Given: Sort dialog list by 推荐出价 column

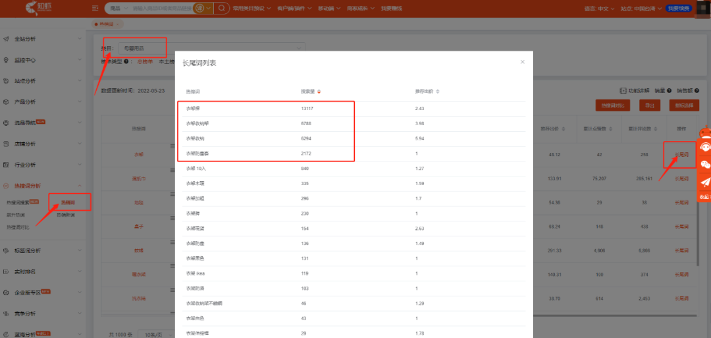Looking at the screenshot, I should (438, 92).
